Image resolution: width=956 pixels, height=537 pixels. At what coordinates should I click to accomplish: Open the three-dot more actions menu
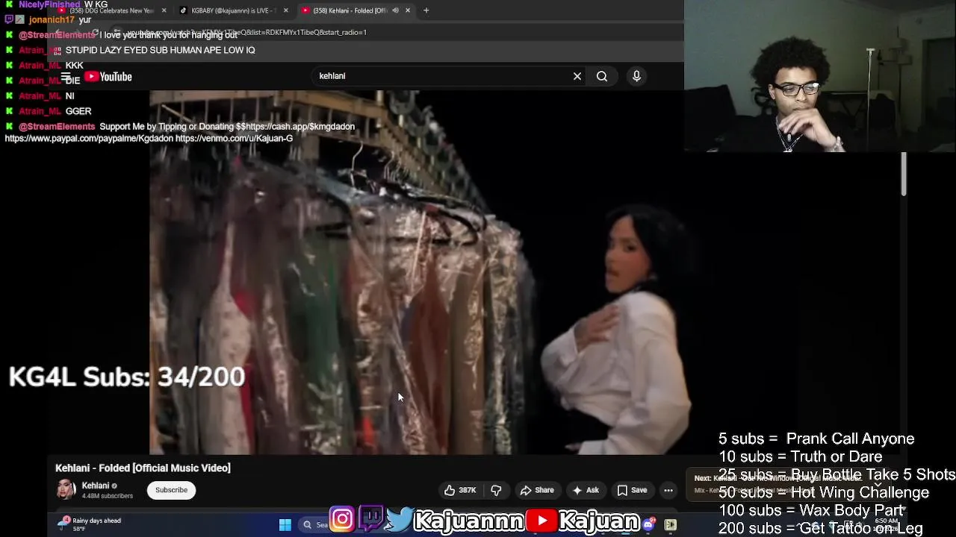click(x=668, y=490)
